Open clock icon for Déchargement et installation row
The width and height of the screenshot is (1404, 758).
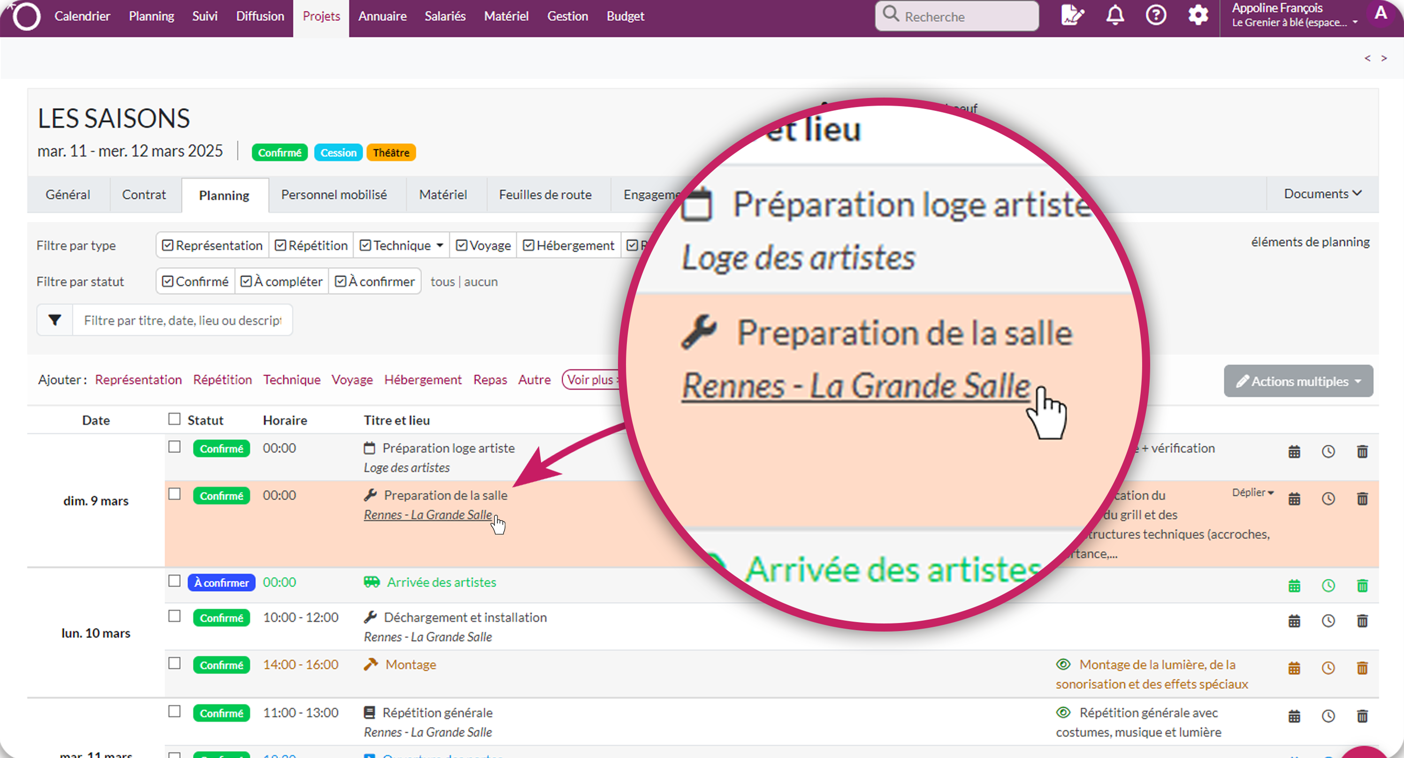point(1328,621)
